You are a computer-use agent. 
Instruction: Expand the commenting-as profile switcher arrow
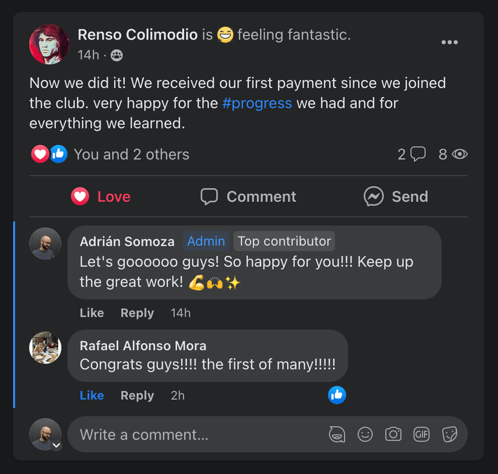[56, 446]
